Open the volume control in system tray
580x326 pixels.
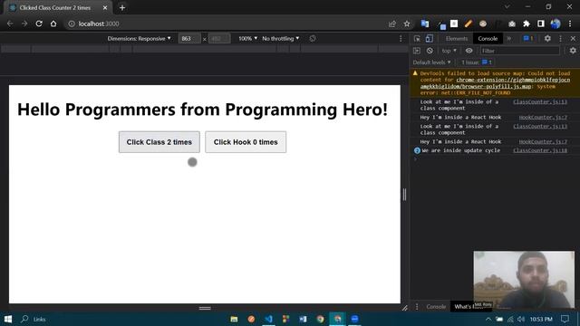click(x=521, y=319)
